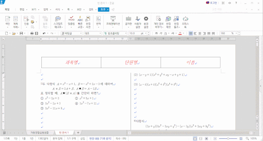Save the document with disk icon
The width and height of the screenshot is (263, 141).
(21, 33)
